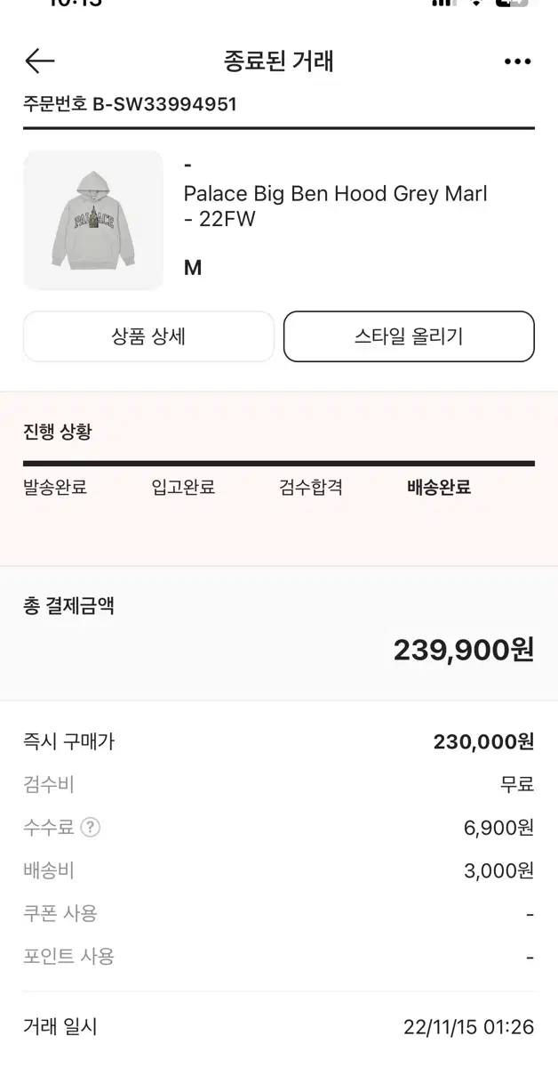Open the three-dot more options menu

pyautogui.click(x=517, y=61)
